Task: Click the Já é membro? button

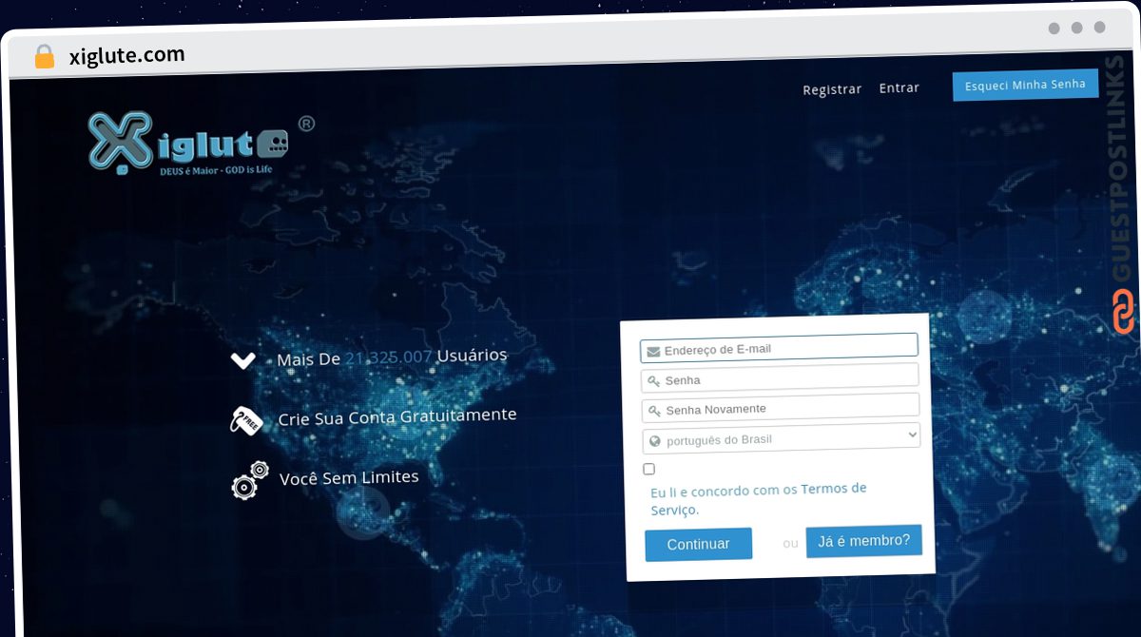Action: point(864,541)
